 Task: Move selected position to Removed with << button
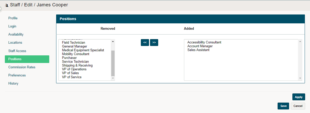pos(145,43)
